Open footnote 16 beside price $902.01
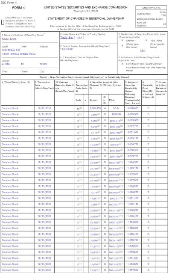Viewport: 169px width, 273px height. [121, 198]
